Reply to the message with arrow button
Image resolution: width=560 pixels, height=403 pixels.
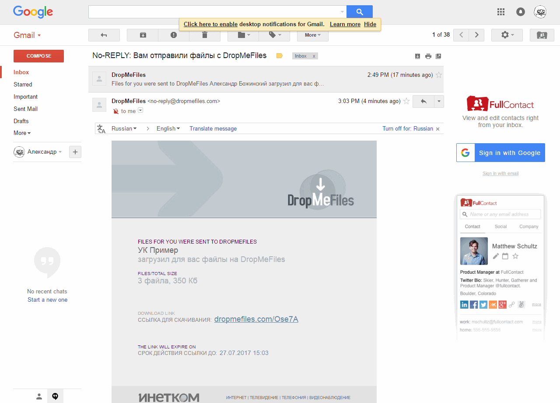[423, 101]
